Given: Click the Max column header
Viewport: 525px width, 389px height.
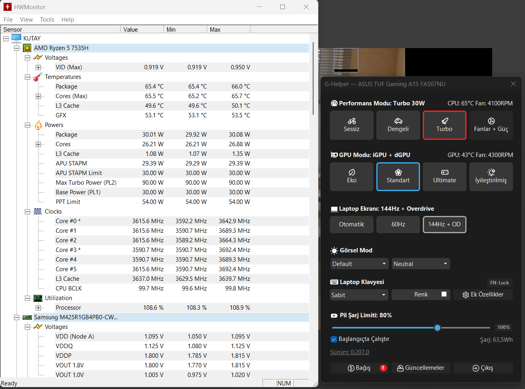Looking at the screenshot, I should [229, 29].
